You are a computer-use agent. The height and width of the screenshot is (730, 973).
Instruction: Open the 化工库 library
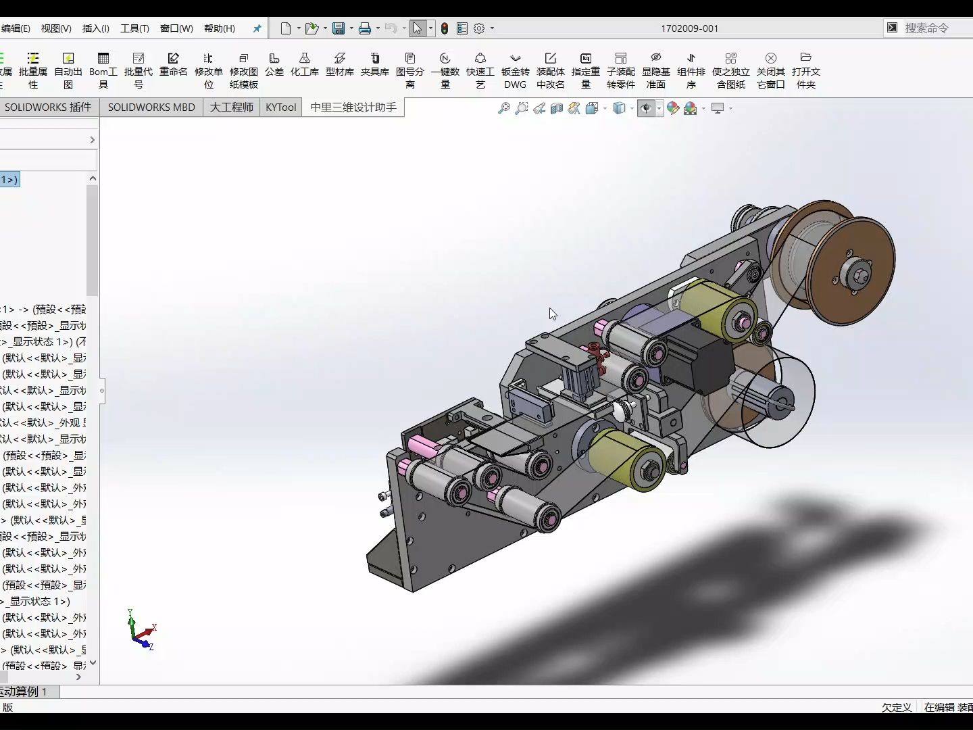pos(305,64)
